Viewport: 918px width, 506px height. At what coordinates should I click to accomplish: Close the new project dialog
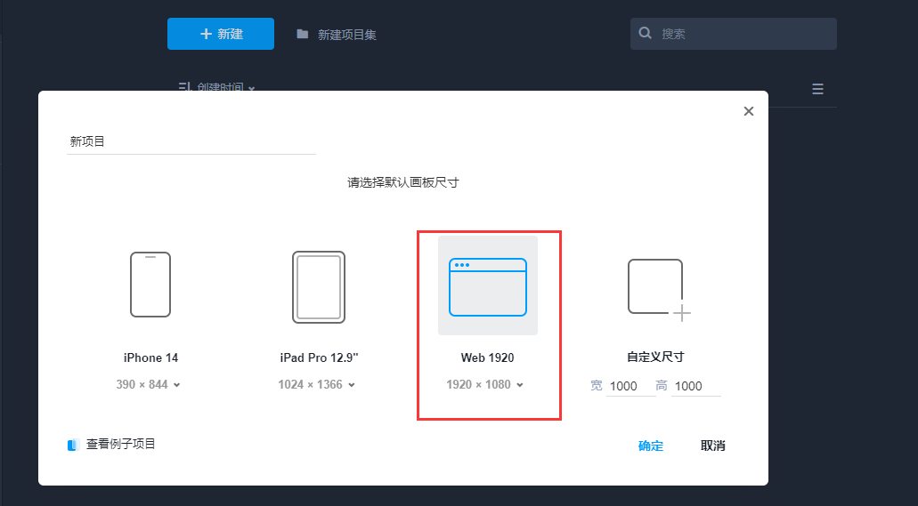(x=748, y=111)
